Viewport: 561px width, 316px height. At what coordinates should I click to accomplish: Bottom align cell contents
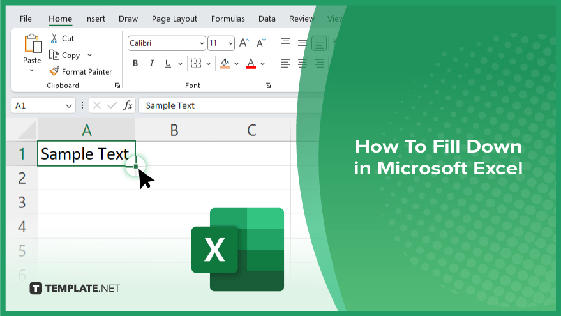(x=318, y=43)
